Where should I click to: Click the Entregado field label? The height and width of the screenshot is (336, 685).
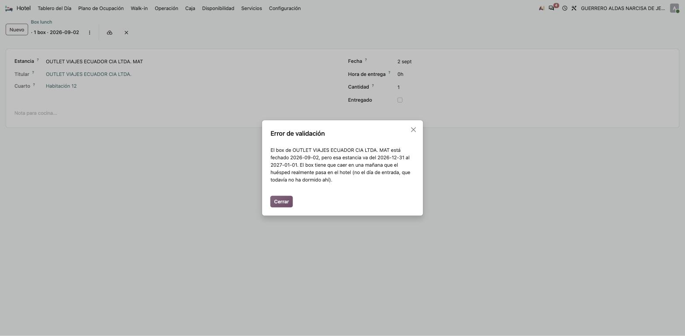pos(360,100)
